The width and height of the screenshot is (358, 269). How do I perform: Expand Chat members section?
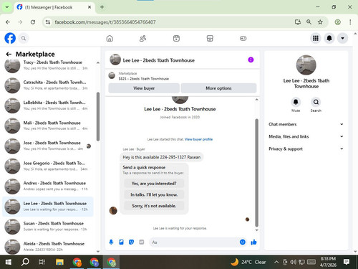[306, 124]
